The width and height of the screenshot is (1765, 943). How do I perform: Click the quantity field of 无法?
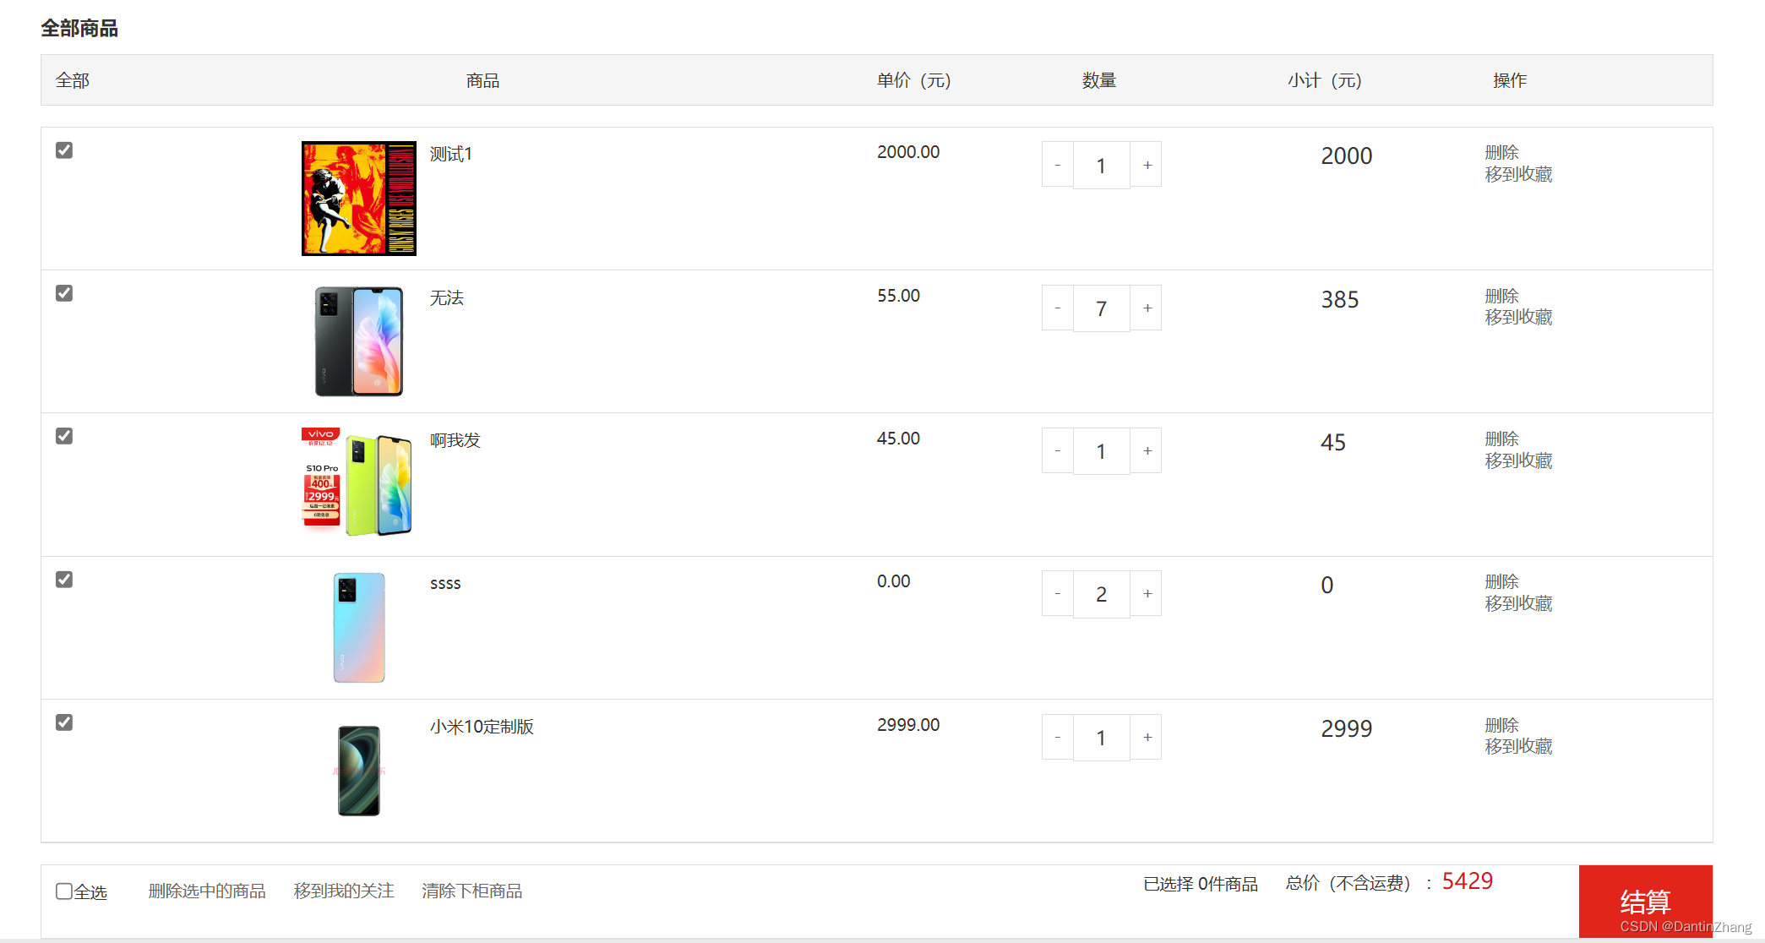pyautogui.click(x=1101, y=308)
